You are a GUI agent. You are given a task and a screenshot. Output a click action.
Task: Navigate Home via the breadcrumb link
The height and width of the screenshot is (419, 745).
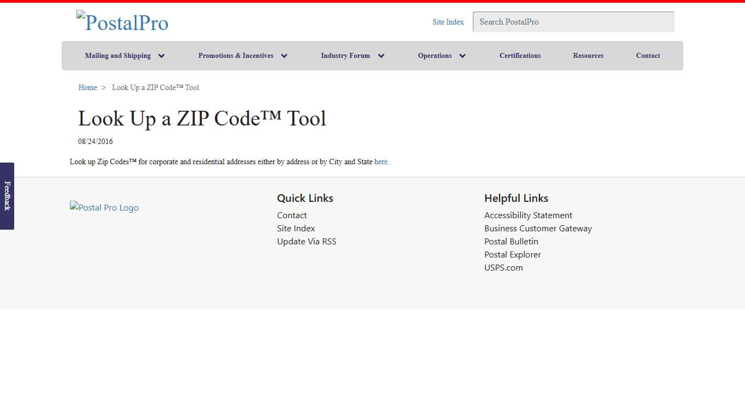[87, 87]
